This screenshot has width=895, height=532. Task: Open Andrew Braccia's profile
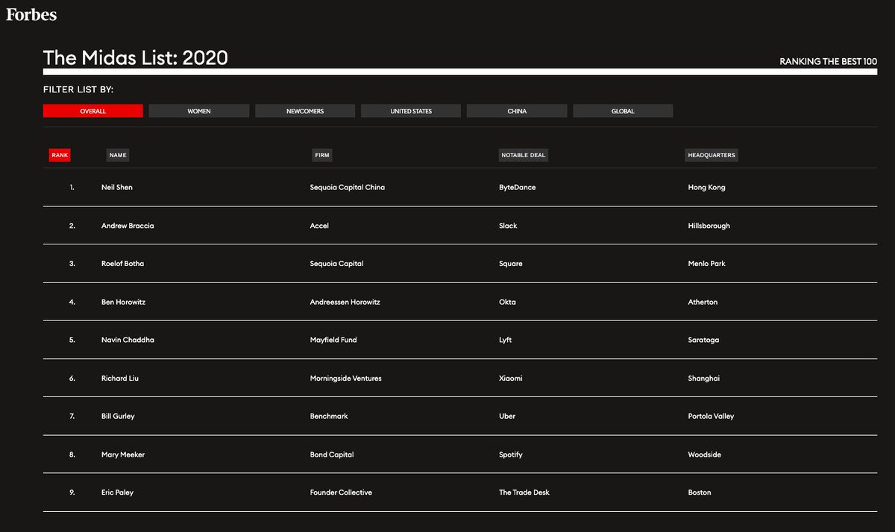[x=128, y=225]
